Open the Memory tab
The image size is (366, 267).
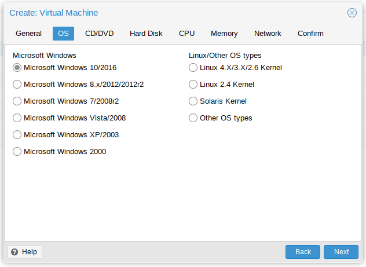(224, 34)
